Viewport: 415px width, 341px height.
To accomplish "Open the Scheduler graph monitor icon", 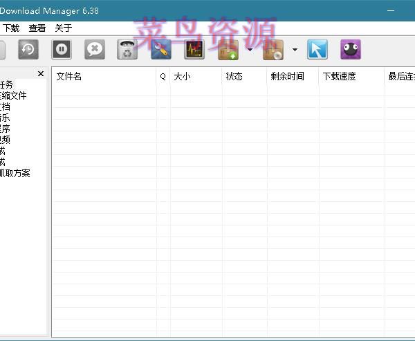I will tap(194, 49).
